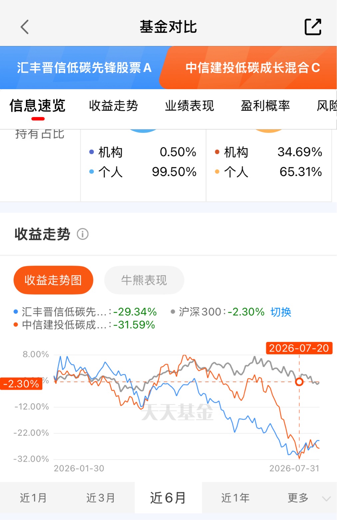Screen dimensions: 337x520
Task: Switch to the 收益走势 tab
Action: click(114, 106)
